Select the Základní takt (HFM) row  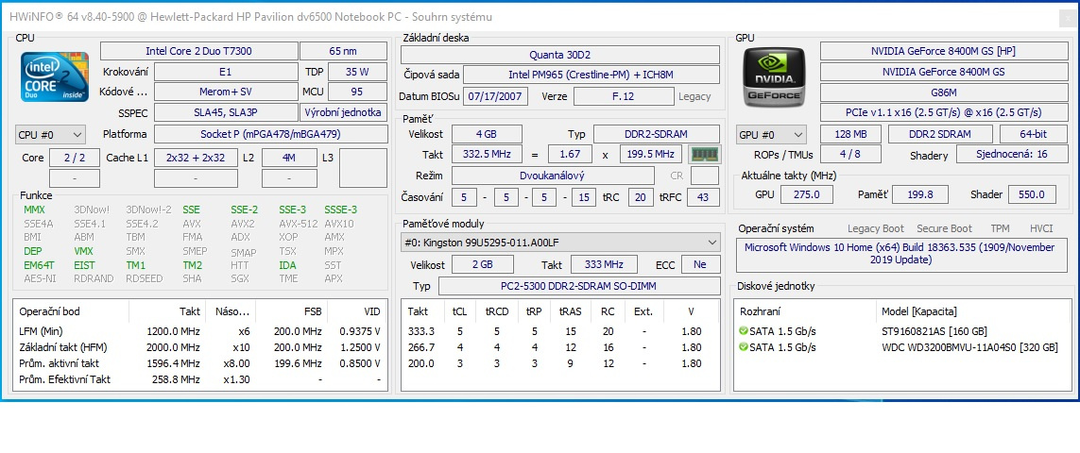199,347
